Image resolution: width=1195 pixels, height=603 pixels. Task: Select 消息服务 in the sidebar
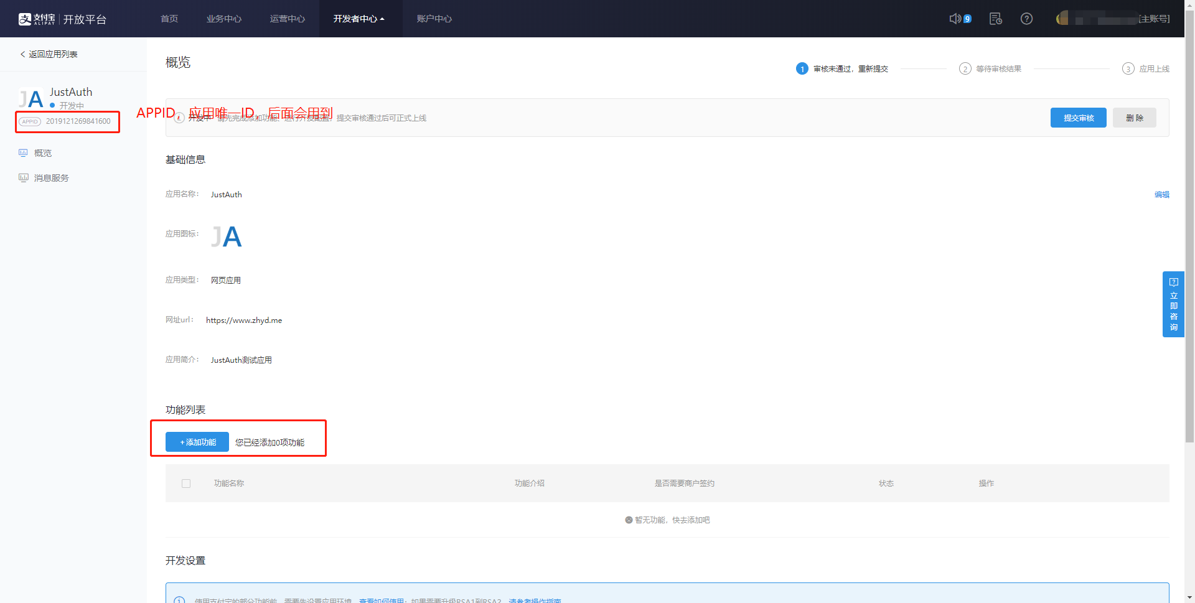52,178
